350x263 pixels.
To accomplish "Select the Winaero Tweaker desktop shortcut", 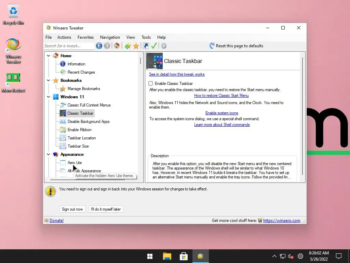I will point(13,51).
